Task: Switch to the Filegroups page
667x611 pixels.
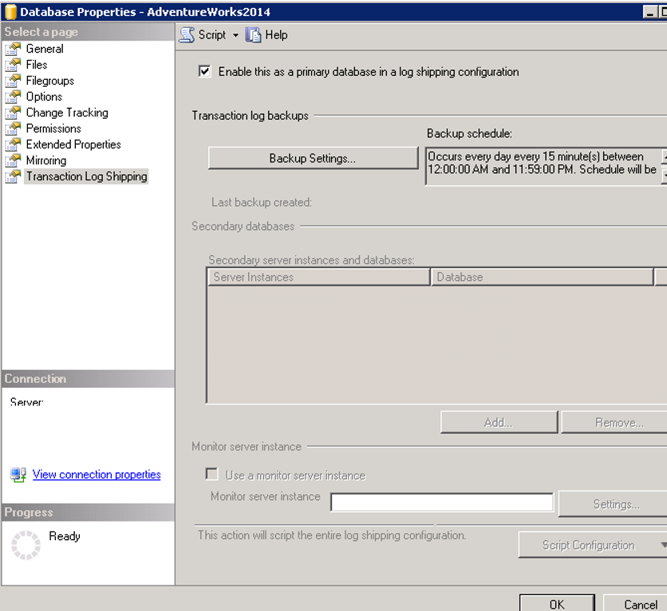Action: point(50,81)
